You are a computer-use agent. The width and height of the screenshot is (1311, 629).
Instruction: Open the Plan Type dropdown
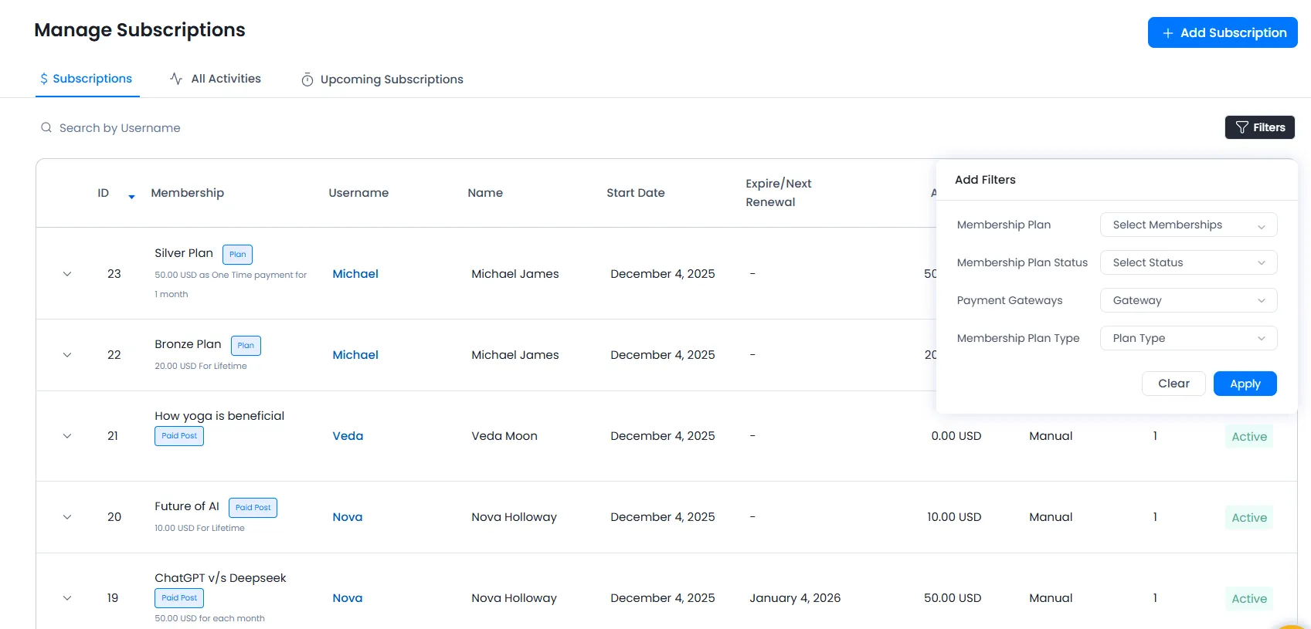(x=1188, y=338)
